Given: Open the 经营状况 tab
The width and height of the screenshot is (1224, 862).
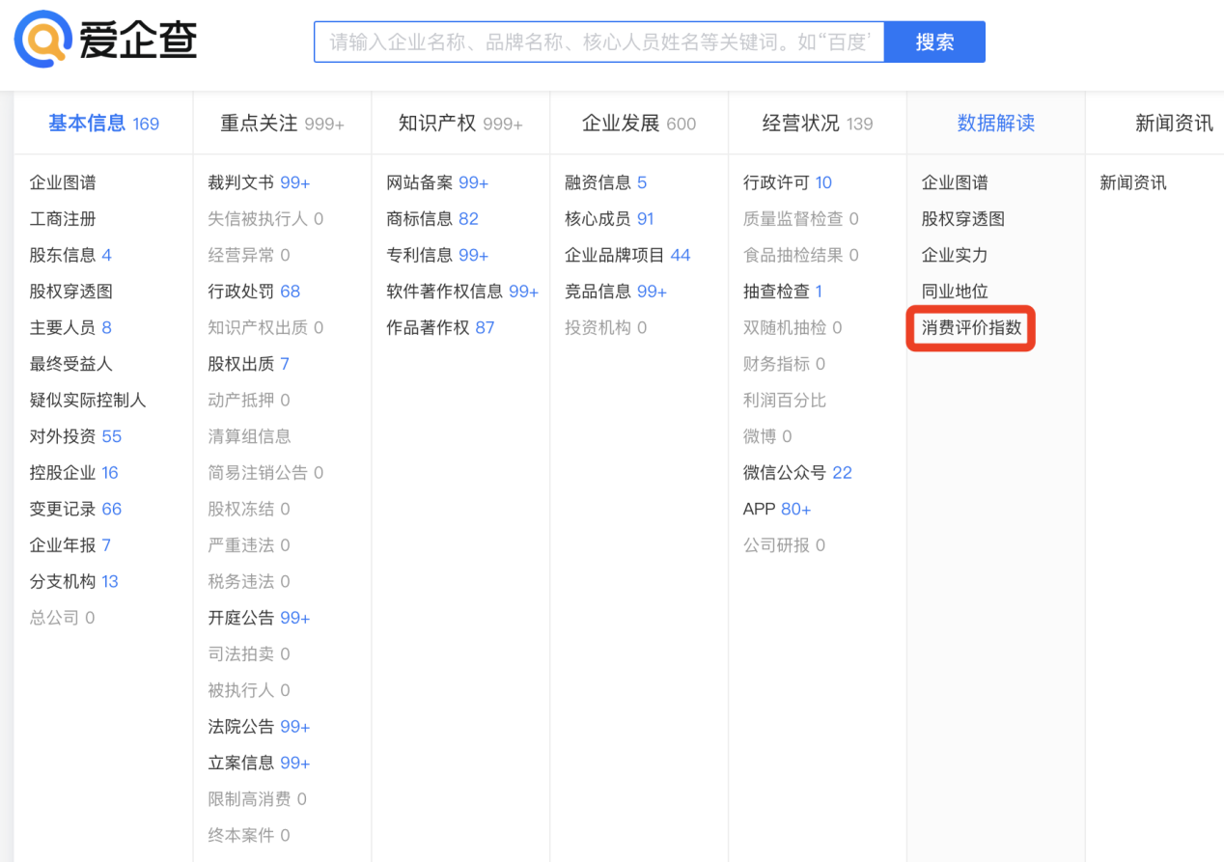Looking at the screenshot, I should (x=817, y=124).
